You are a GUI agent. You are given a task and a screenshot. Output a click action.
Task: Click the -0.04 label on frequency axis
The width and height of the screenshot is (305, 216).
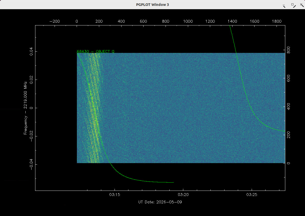pos(31,164)
